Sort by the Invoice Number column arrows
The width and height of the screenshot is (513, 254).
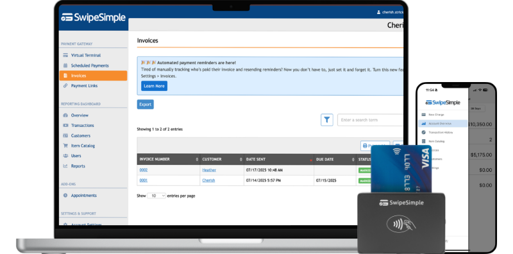pyautogui.click(x=197, y=160)
